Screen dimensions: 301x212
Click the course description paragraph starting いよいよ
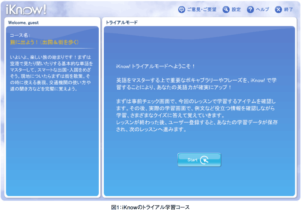coord(51,73)
